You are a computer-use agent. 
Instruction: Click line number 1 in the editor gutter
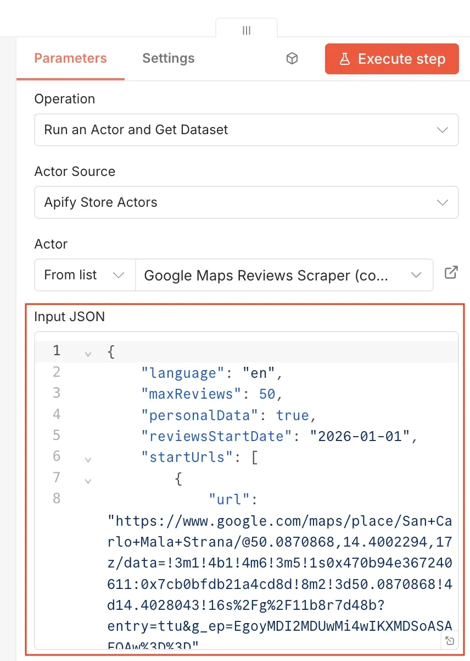(57, 351)
